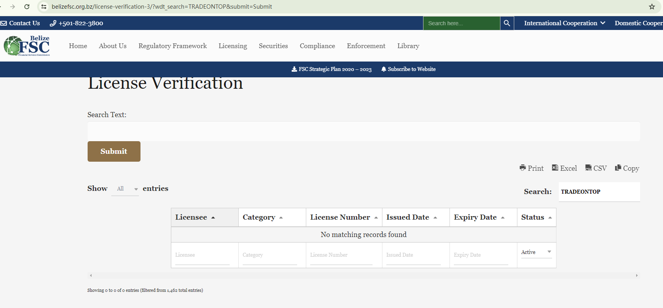
Task: Reload the page with browser refresh icon
Action: pos(27,7)
